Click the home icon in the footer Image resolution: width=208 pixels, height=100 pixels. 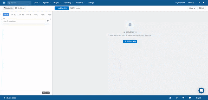(170, 98)
